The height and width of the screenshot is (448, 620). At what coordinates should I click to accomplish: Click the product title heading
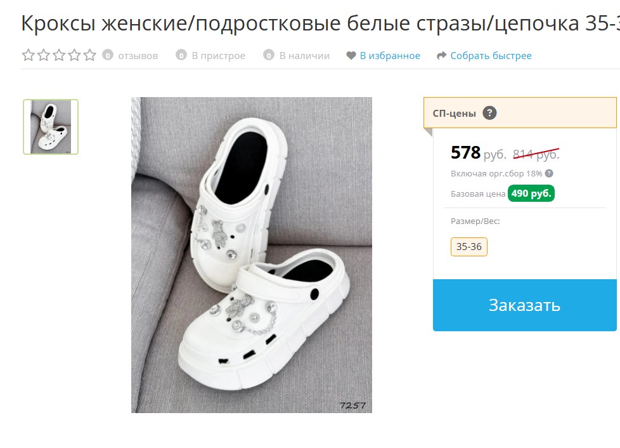(x=320, y=23)
